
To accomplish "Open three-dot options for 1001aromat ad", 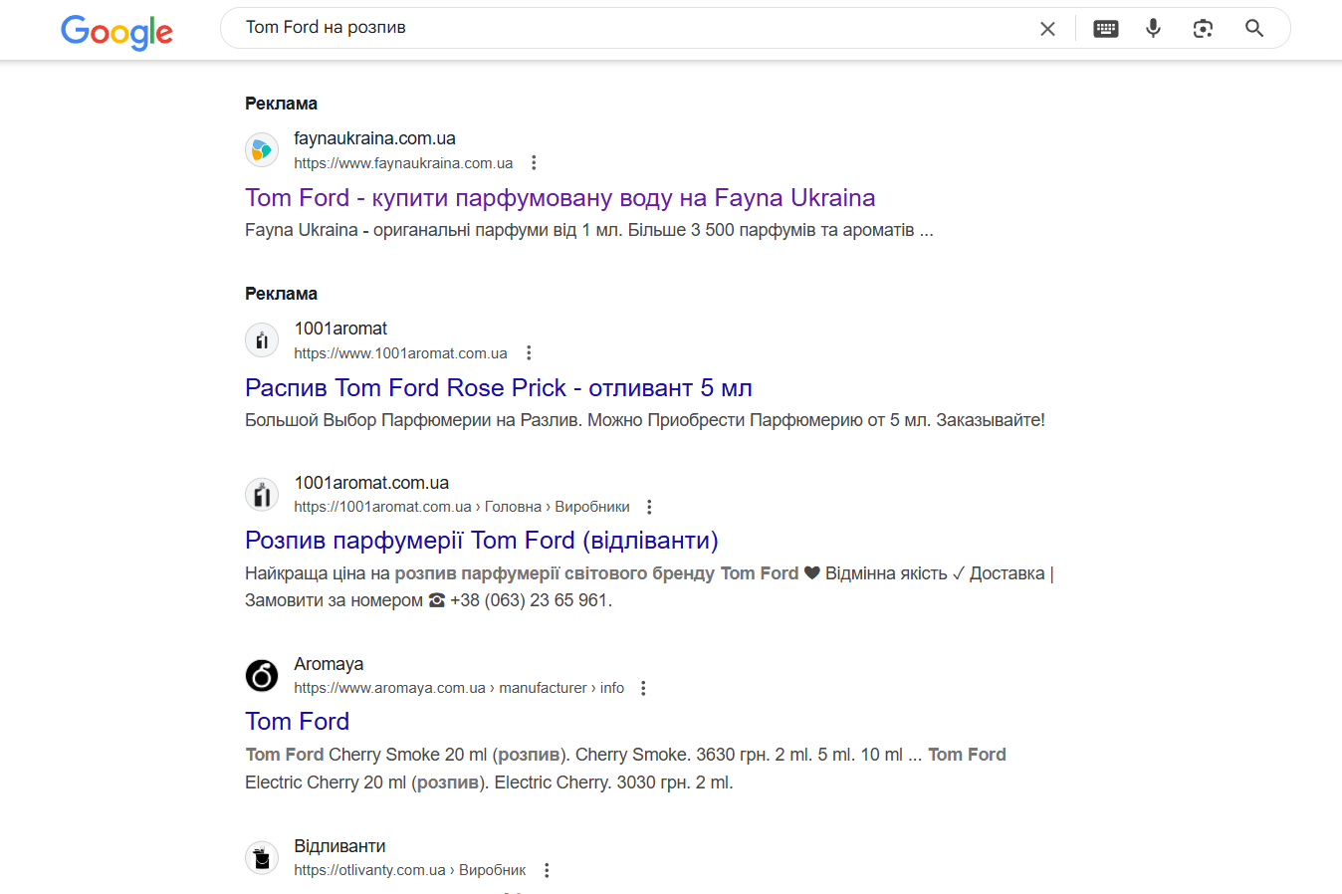I will (x=529, y=353).
